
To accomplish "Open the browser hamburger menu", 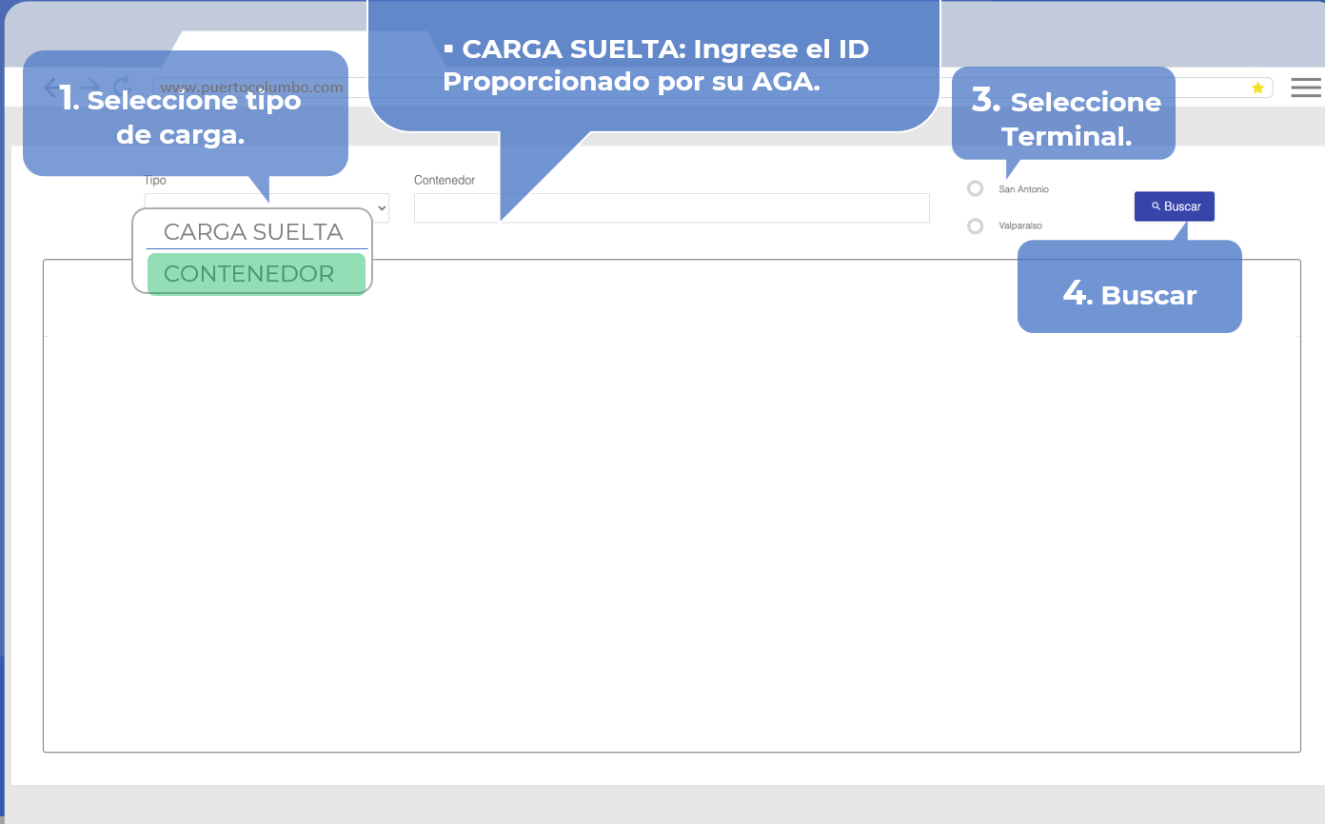I will [1306, 88].
